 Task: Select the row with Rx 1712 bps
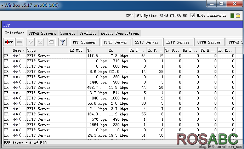pos(123,61)
